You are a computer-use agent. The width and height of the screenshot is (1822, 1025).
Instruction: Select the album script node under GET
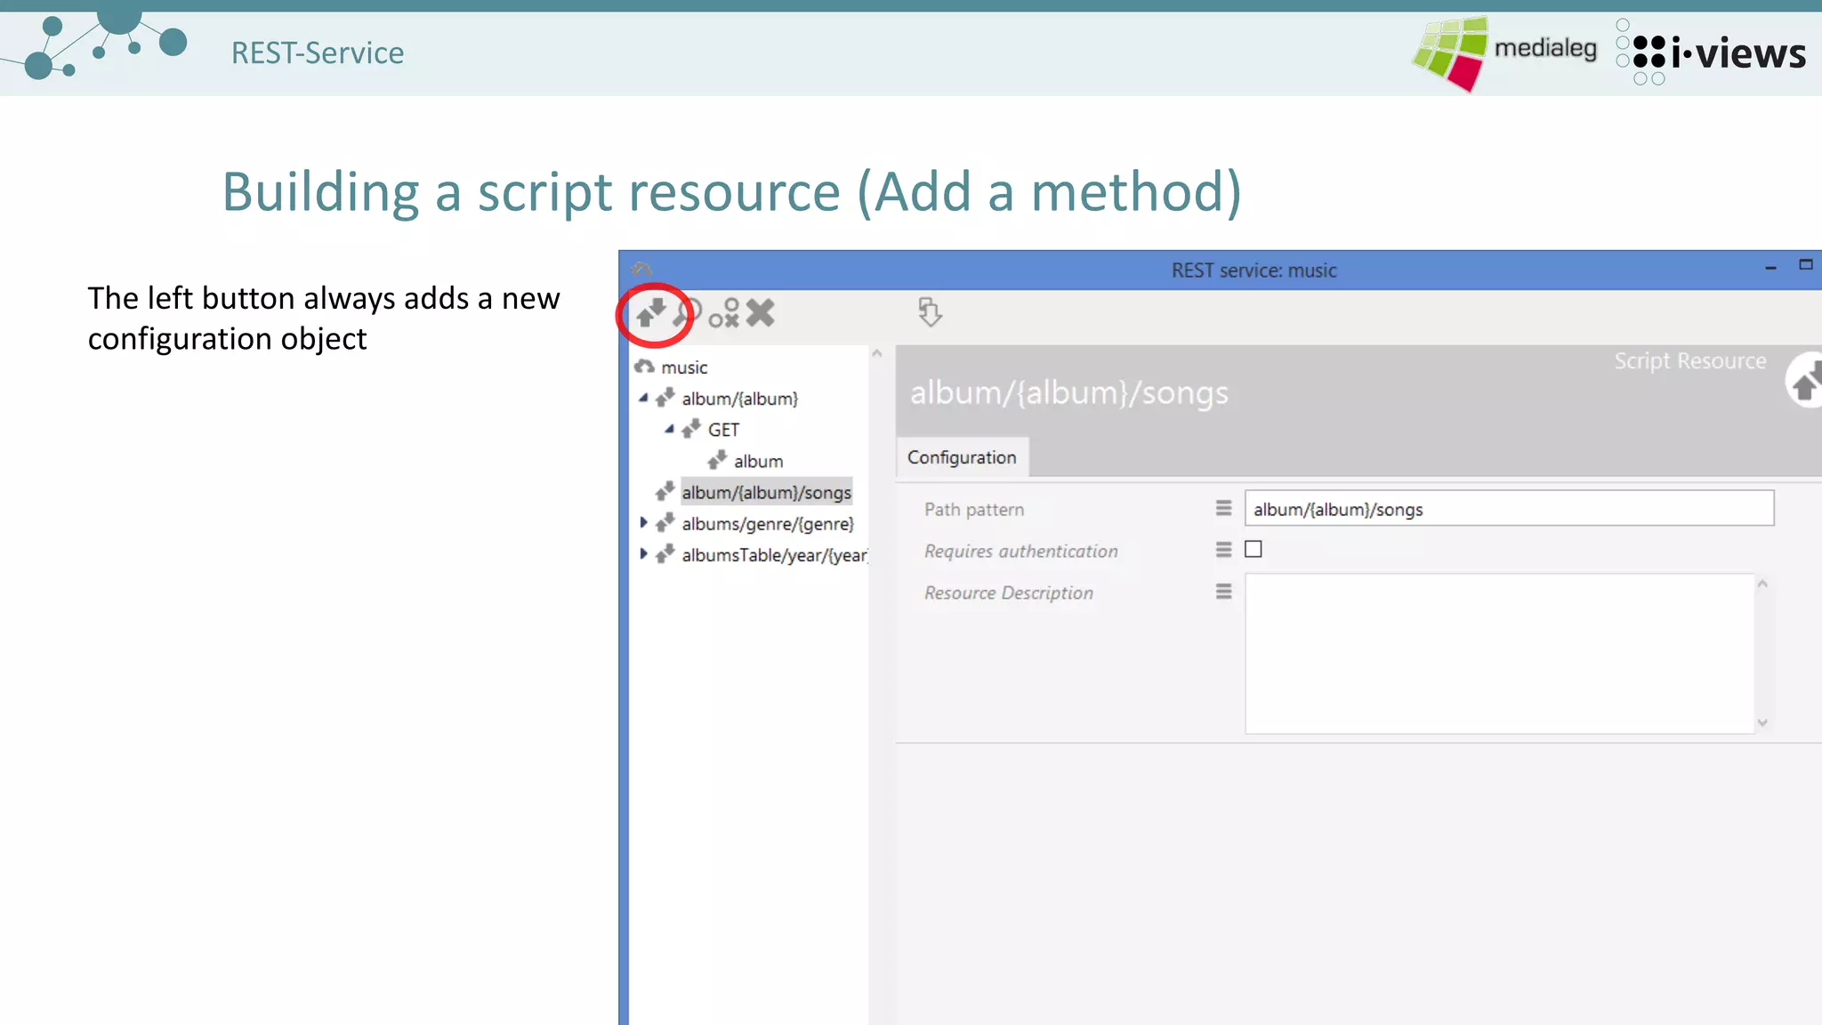pyautogui.click(x=758, y=461)
